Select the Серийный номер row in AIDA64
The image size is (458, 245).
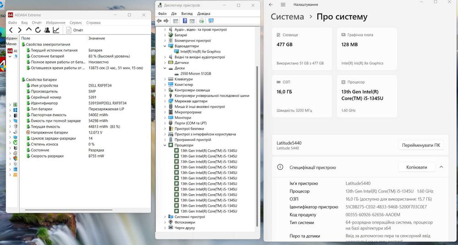pos(85,97)
